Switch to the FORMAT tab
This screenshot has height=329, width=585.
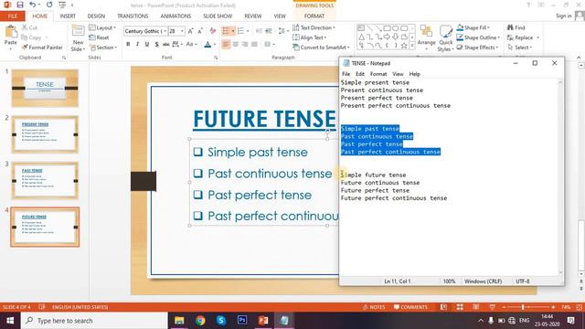314,16
